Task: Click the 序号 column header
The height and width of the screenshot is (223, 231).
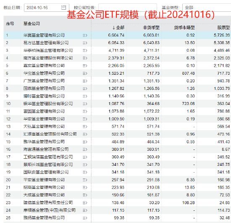Action: pyautogui.click(x=10, y=24)
